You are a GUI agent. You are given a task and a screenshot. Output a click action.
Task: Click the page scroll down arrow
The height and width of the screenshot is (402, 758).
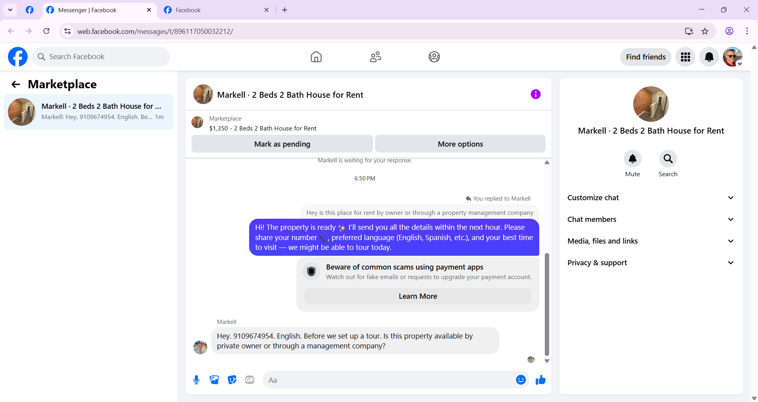pyautogui.click(x=754, y=398)
